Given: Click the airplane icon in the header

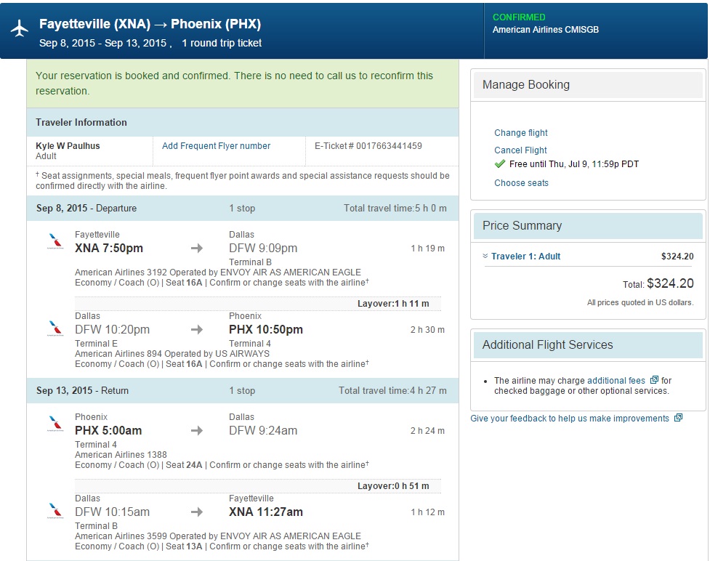Looking at the screenshot, I should tap(20, 28).
